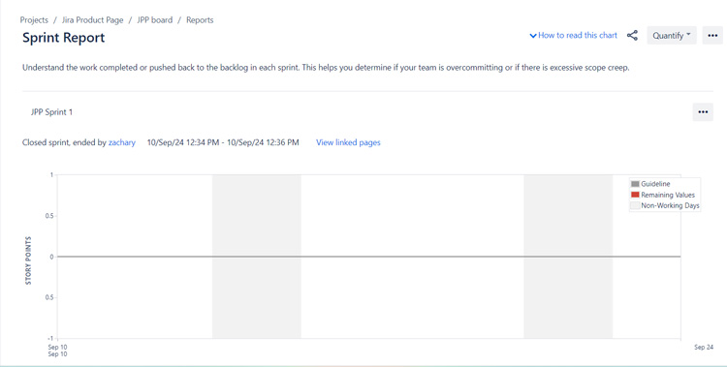Image resolution: width=727 pixels, height=367 pixels.
Task: Click the share icon
Action: pyautogui.click(x=632, y=35)
